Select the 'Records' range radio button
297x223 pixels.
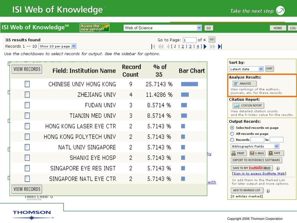click(x=232, y=140)
